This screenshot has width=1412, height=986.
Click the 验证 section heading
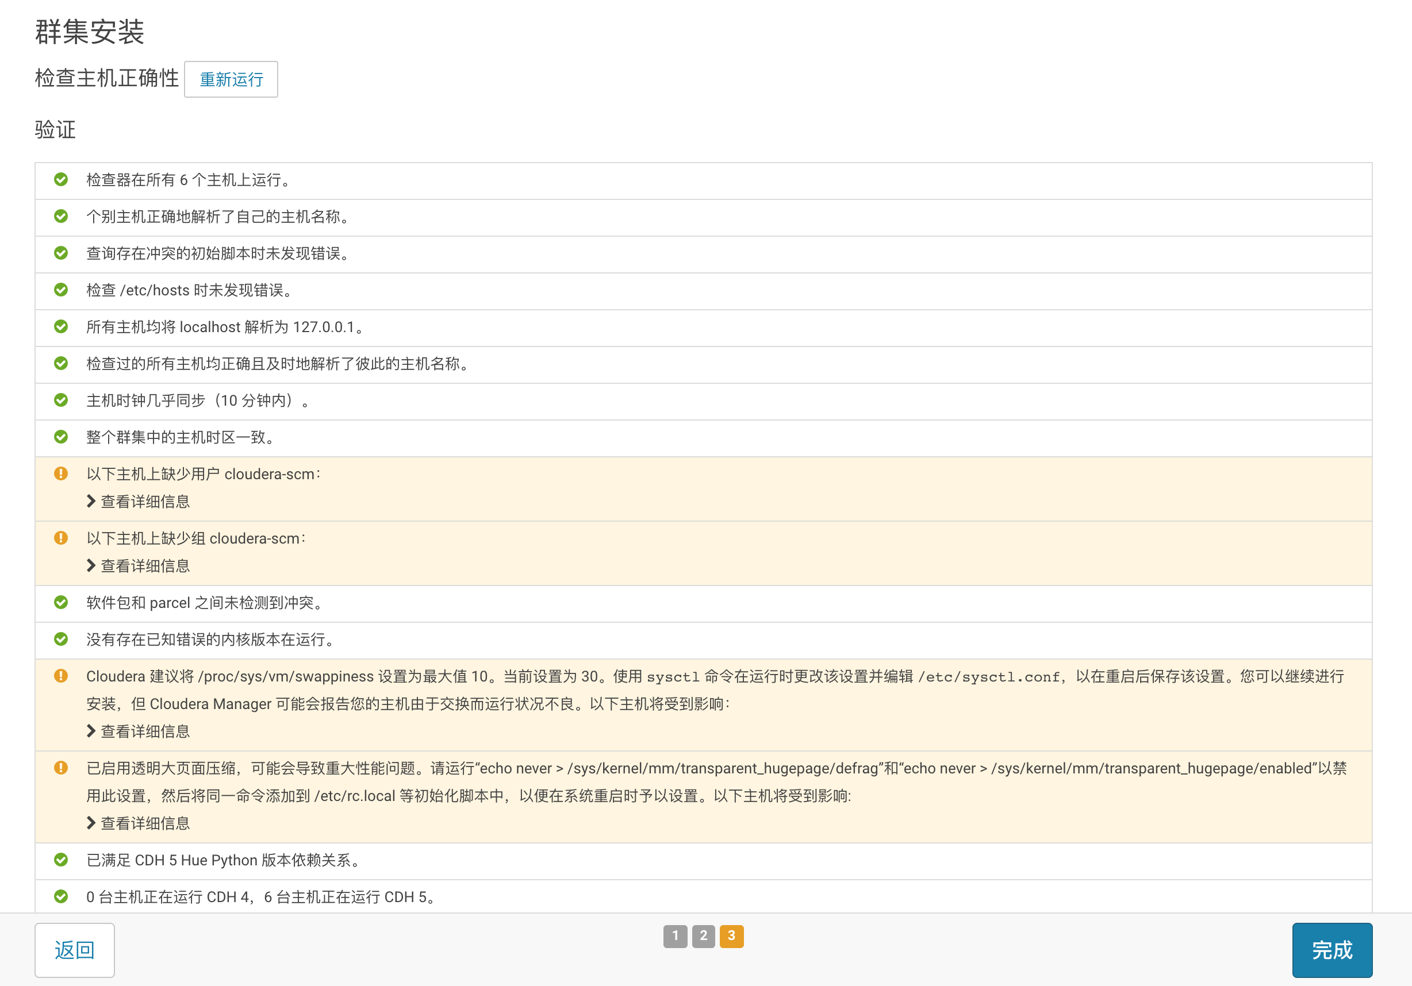[x=55, y=130]
